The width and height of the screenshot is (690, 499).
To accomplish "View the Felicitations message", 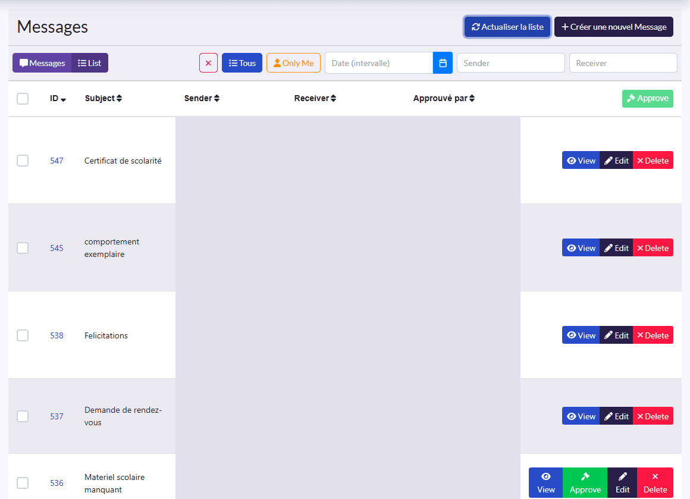I will (x=581, y=335).
